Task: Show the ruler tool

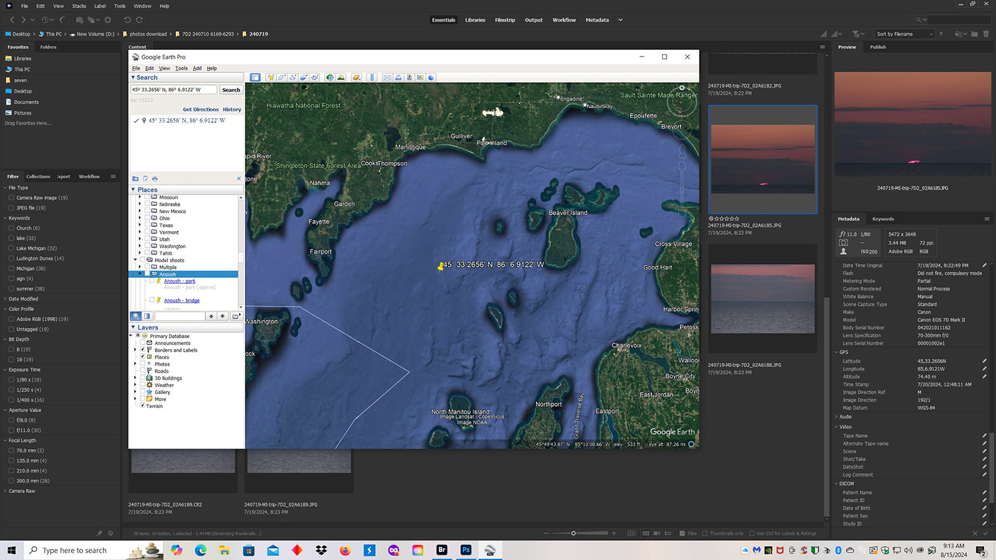Action: (372, 78)
